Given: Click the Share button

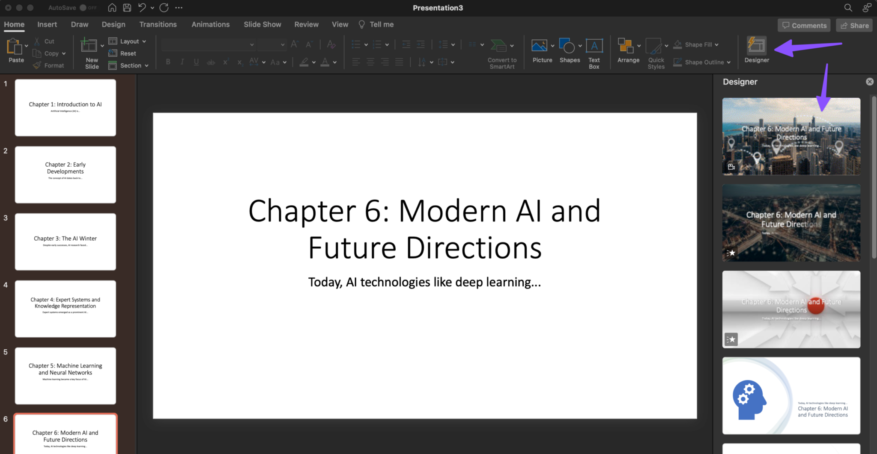Looking at the screenshot, I should pos(853,25).
